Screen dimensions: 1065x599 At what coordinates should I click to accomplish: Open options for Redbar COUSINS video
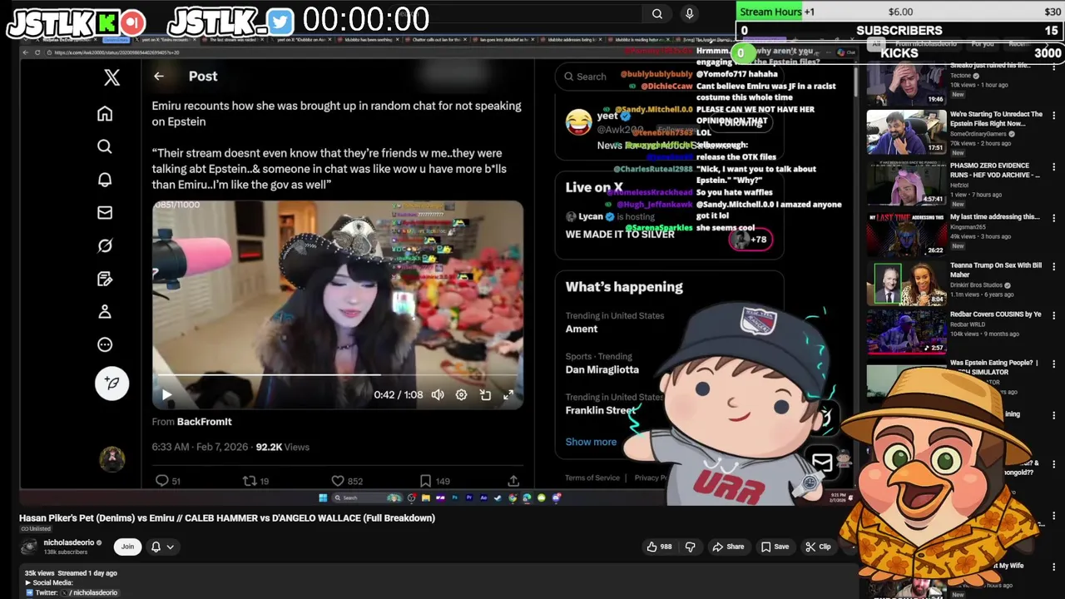point(1053,315)
